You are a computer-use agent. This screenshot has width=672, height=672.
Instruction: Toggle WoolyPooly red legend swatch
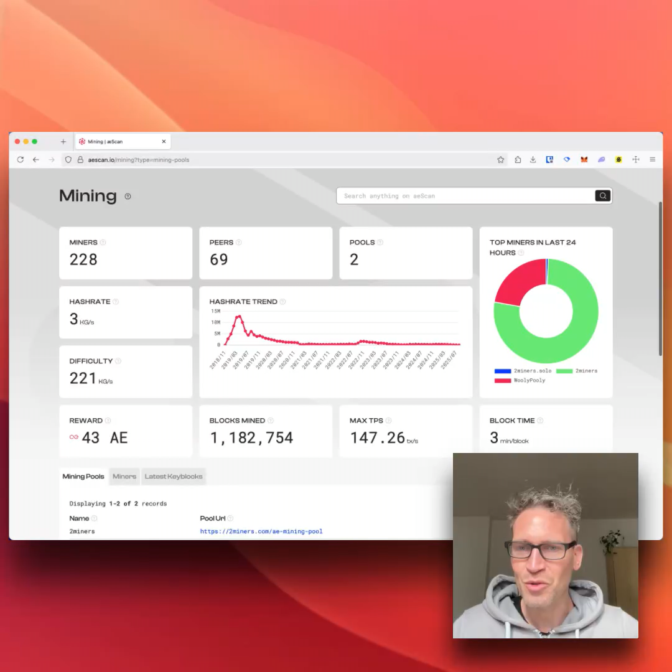click(x=502, y=380)
